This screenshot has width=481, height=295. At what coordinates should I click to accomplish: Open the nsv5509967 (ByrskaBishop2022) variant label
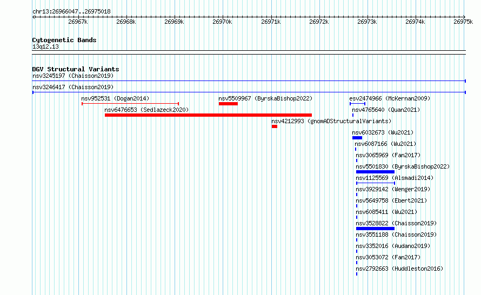(x=265, y=98)
